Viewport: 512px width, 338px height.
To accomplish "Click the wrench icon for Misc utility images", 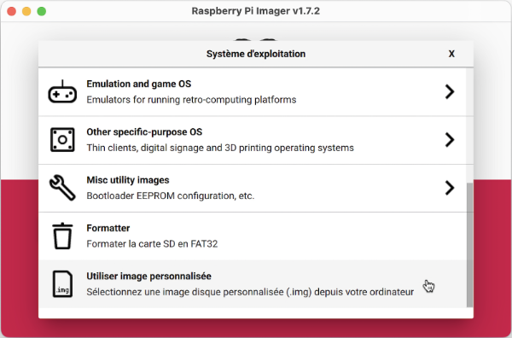I will point(62,188).
